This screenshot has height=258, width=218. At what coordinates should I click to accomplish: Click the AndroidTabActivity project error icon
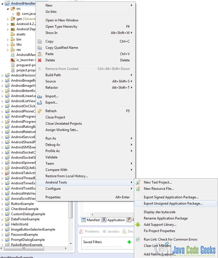click(7, 173)
